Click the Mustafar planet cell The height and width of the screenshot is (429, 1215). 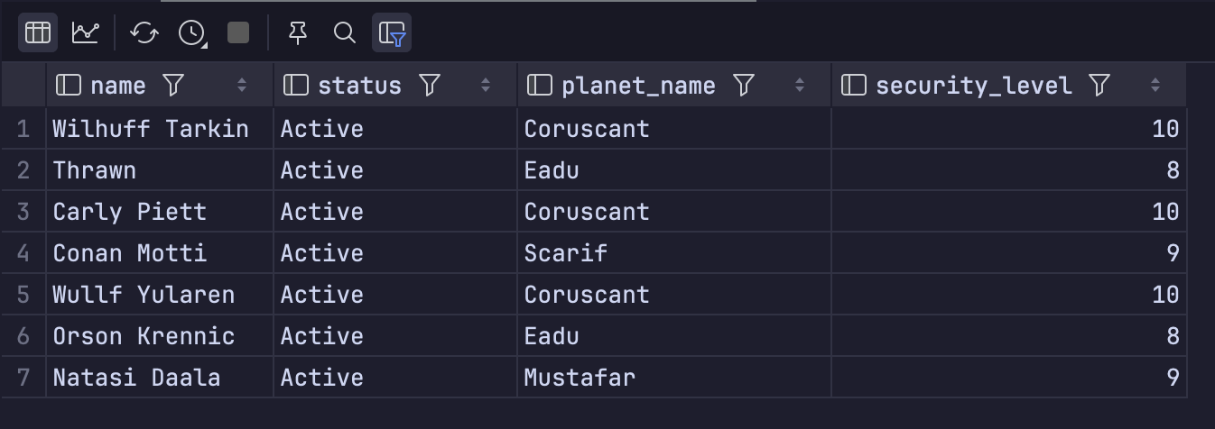(x=674, y=377)
